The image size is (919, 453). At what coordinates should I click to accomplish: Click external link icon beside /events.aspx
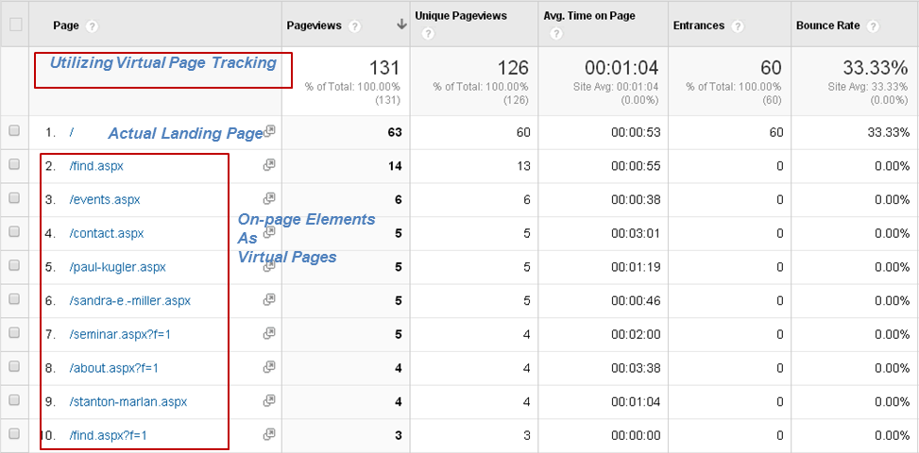click(x=269, y=199)
